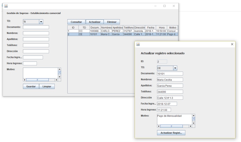Select the 11:21:00 cell in the selected row
The height and width of the screenshot is (142, 241).
pos(162,34)
